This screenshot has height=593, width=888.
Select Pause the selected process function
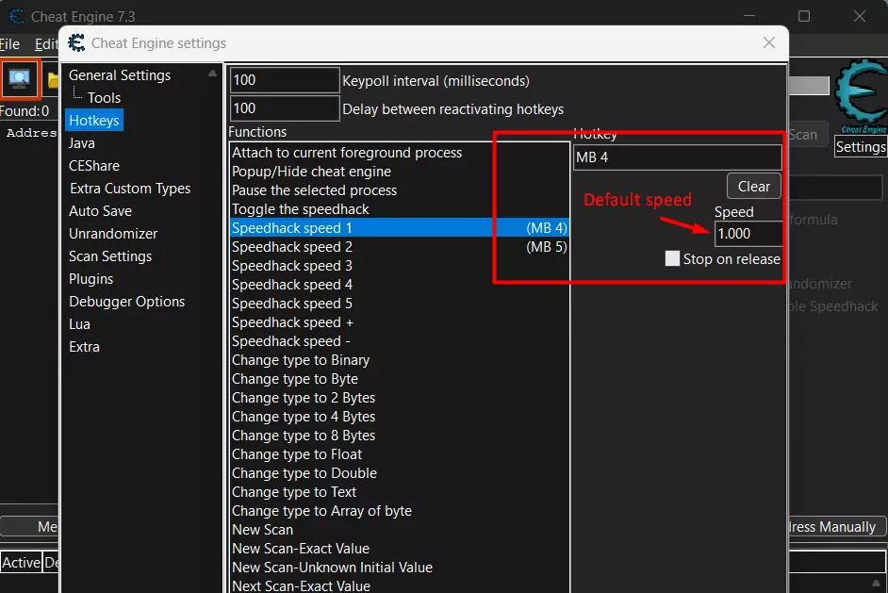400,190
